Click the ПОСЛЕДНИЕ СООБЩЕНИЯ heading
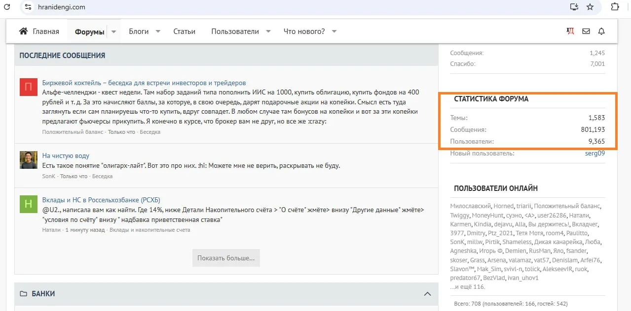The width and height of the screenshot is (631, 311). (x=62, y=56)
